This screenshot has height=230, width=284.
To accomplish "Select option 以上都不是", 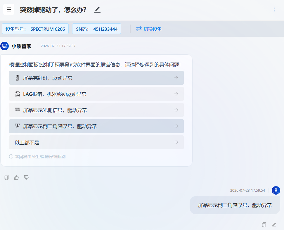I will coord(96,142).
